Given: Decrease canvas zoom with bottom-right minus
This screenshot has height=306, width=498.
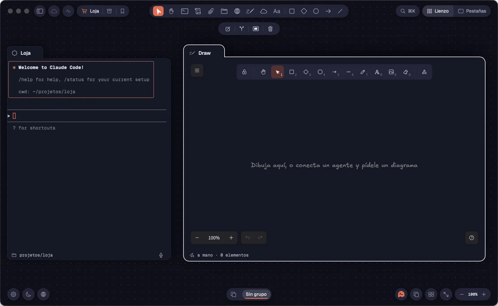Looking at the screenshot, I should click(462, 294).
